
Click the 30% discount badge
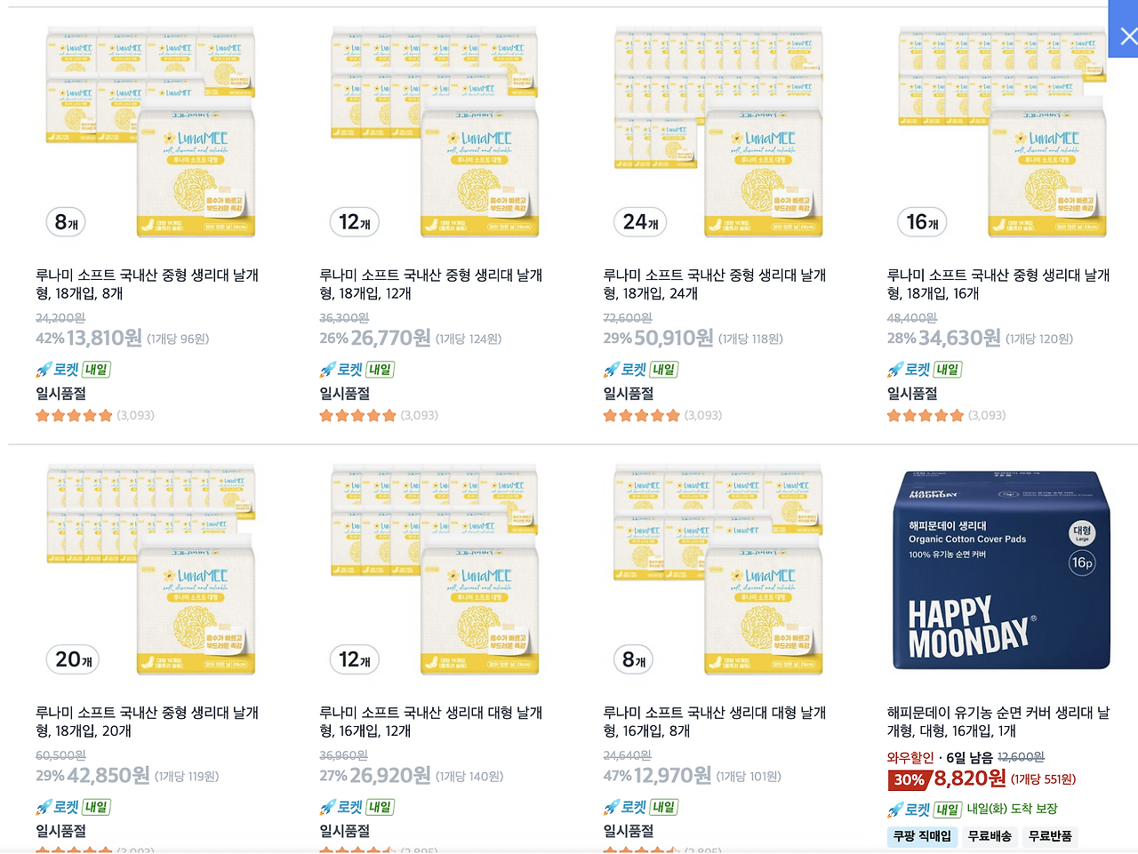909,779
